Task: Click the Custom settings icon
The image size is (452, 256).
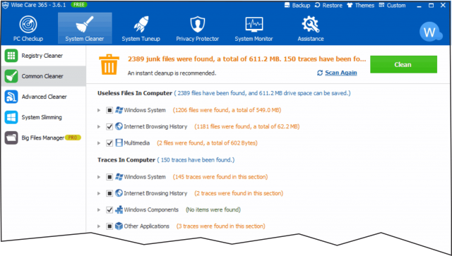Action: pyautogui.click(x=381, y=5)
